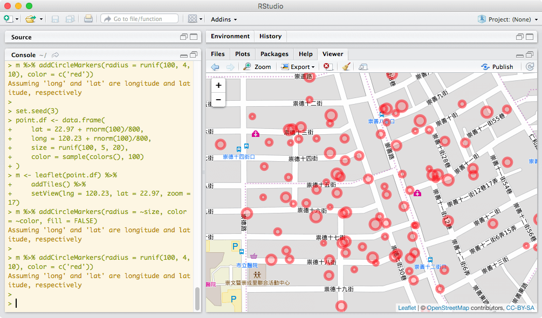Minimize the Console pane

point(184,55)
